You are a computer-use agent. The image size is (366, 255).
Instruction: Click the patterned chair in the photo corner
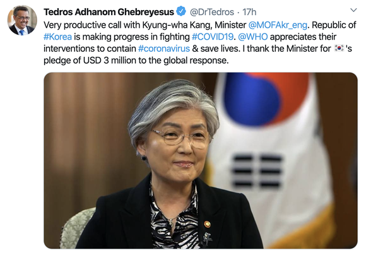coord(76,228)
